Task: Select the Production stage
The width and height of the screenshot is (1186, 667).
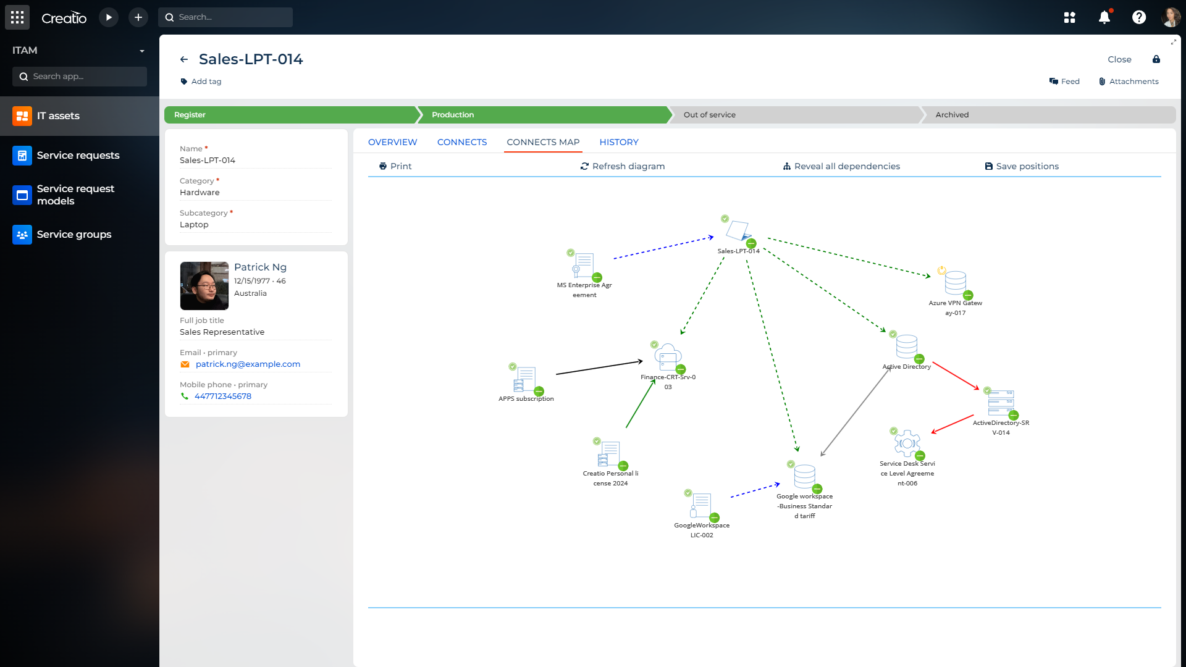Action: [544, 115]
